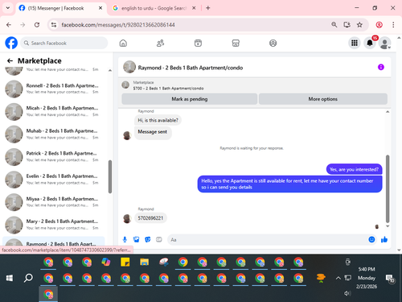This screenshot has height=302, width=402.
Task: Attach a photo file icon
Action: click(136, 239)
